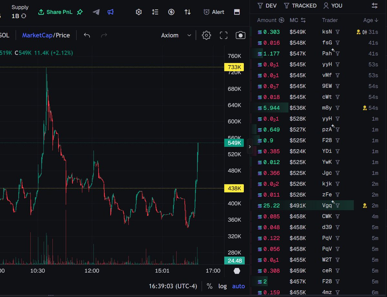Click the pin icon next to Share PnL

click(80, 12)
